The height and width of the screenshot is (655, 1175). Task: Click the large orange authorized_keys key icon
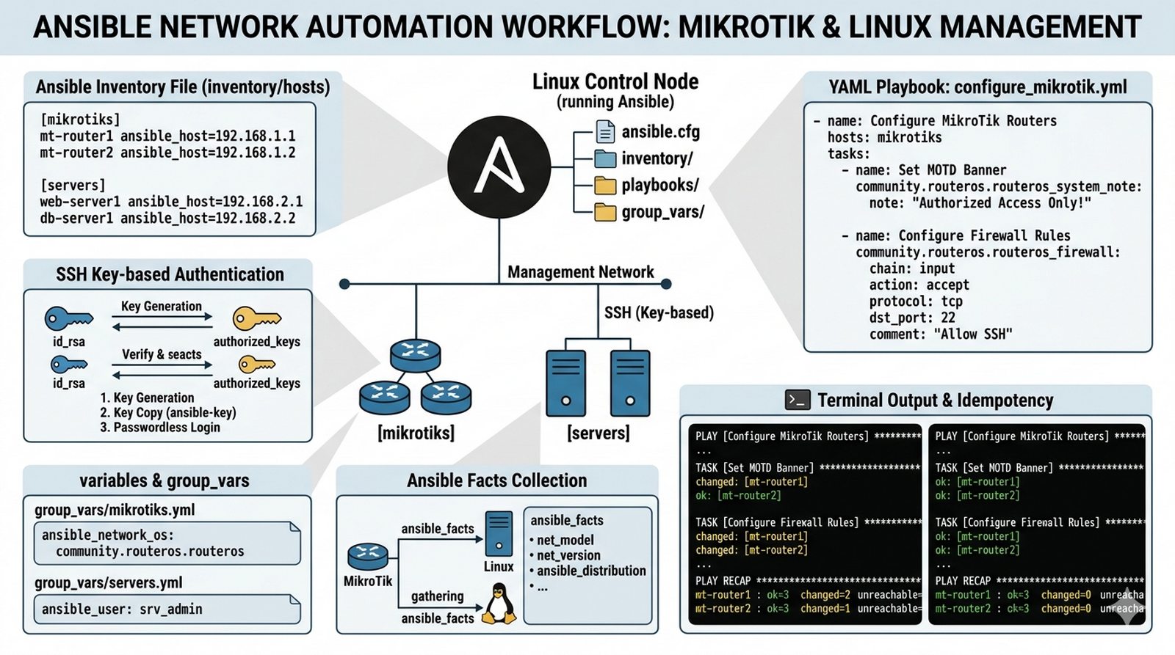click(x=256, y=319)
